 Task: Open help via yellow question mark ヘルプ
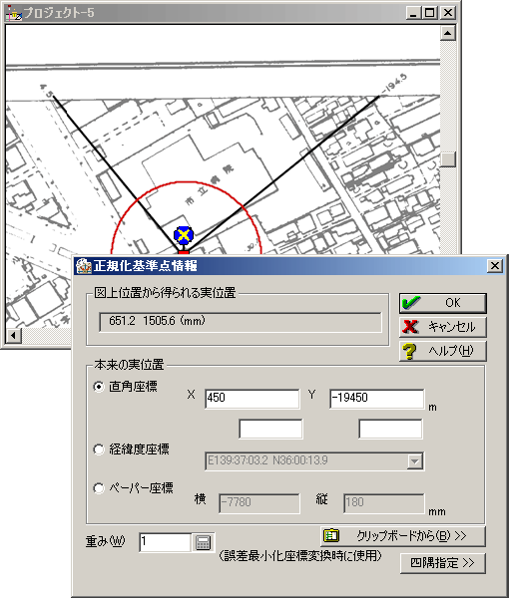pyautogui.click(x=443, y=351)
